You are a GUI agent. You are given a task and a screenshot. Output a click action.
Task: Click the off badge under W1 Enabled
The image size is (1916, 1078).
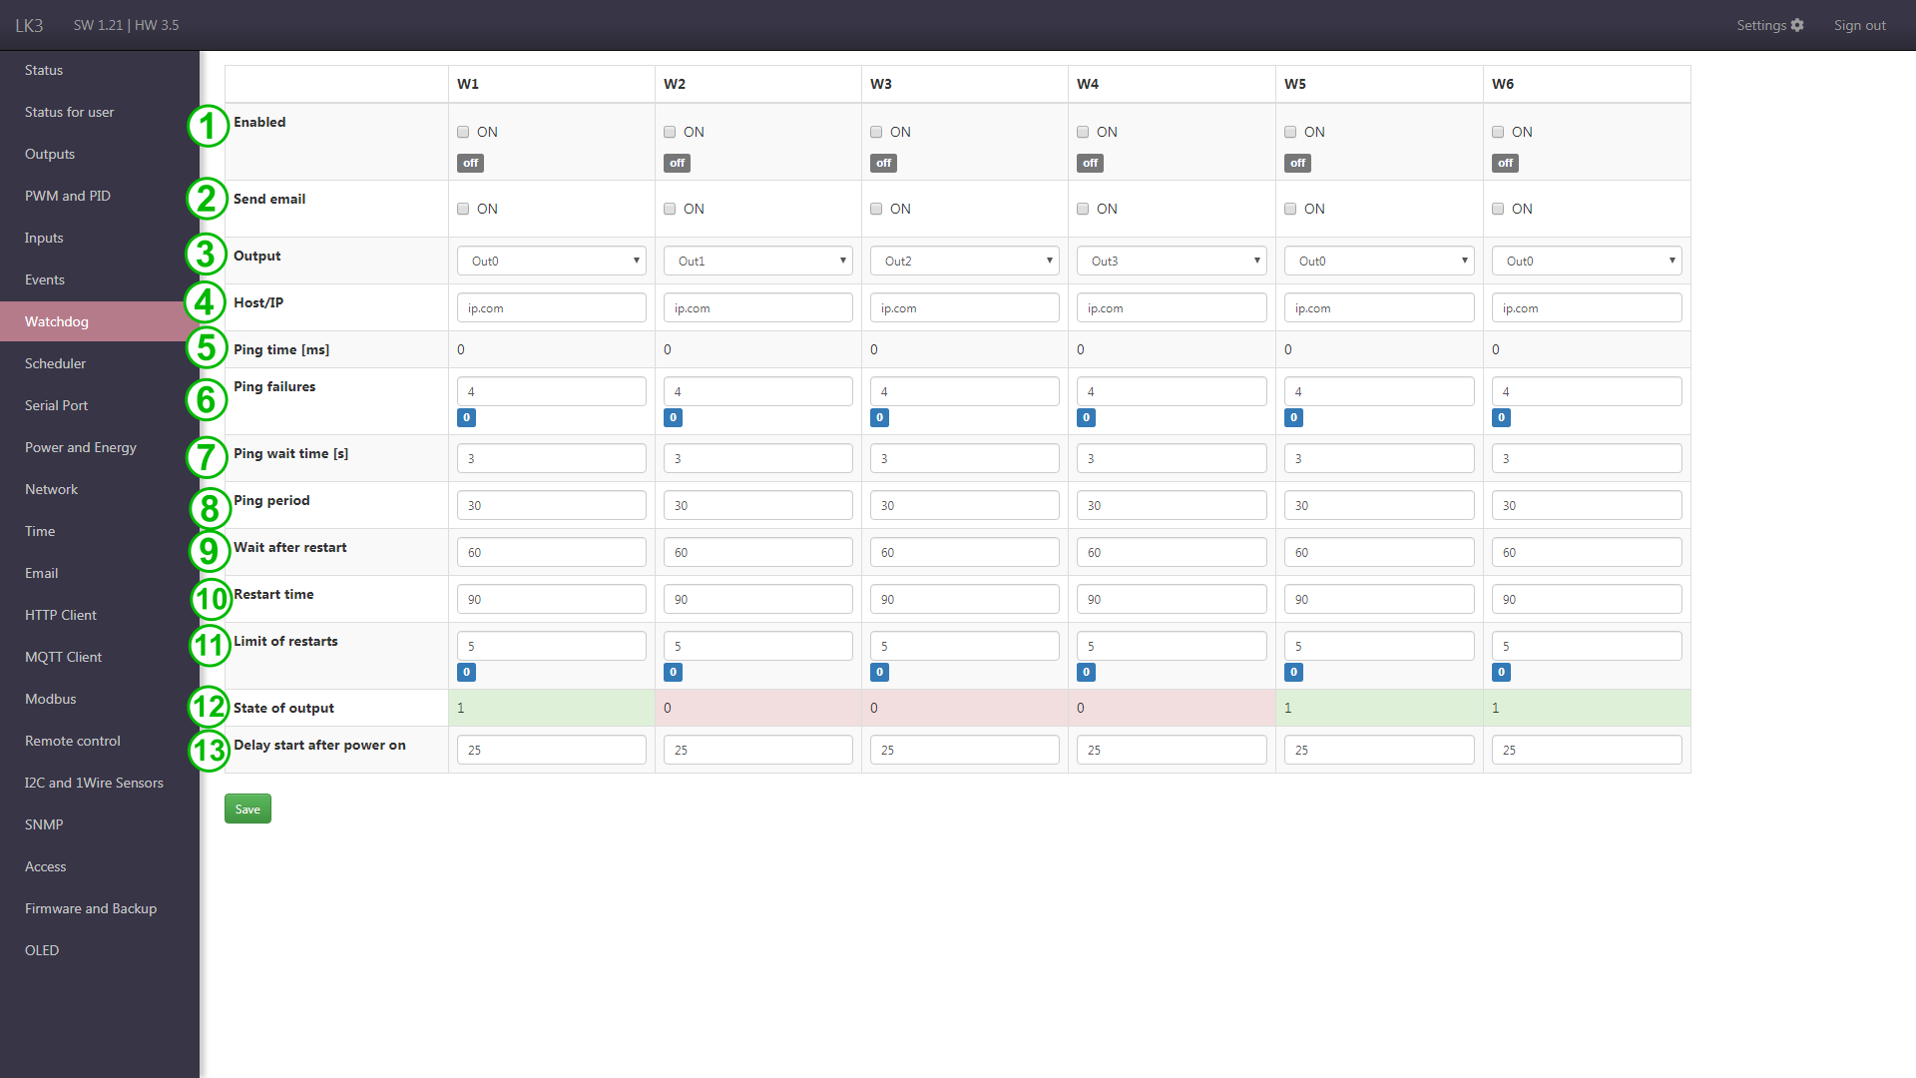470,163
